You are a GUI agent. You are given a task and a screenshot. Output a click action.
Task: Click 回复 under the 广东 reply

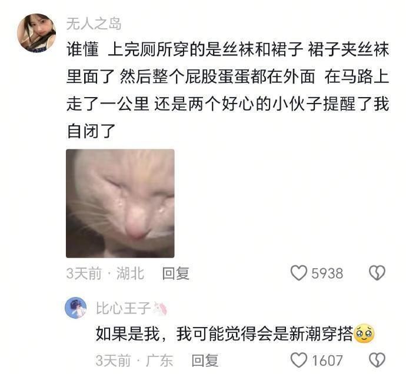[205, 360]
